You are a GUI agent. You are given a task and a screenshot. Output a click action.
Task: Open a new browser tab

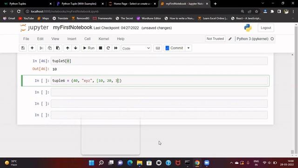click(x=215, y=4)
